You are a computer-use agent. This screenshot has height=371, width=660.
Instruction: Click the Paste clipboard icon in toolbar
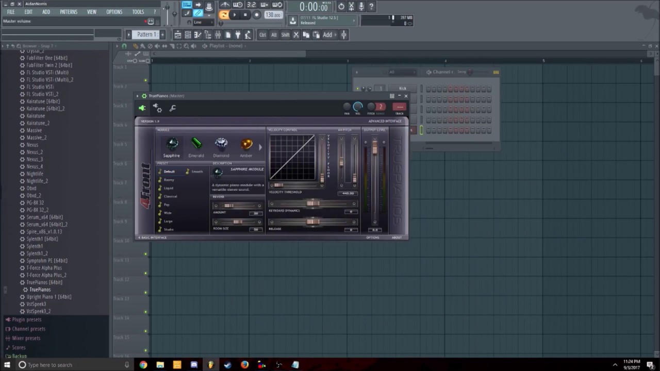[316, 35]
